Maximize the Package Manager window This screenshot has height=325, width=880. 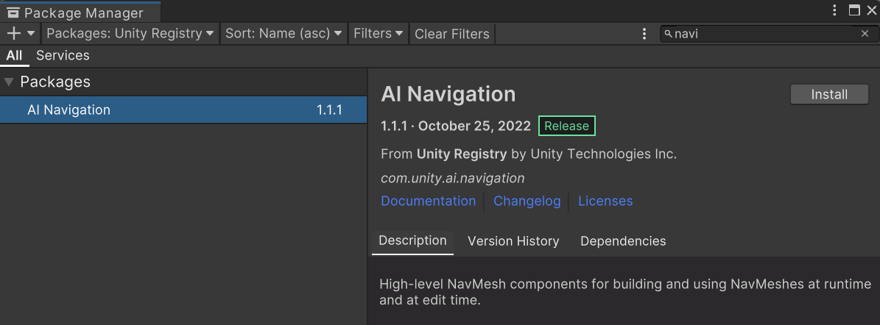pos(854,10)
